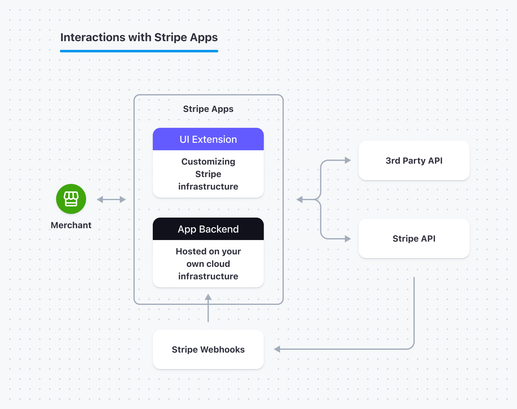Select the 'Stripe Apps' container title
The height and width of the screenshot is (409, 517).
click(208, 109)
